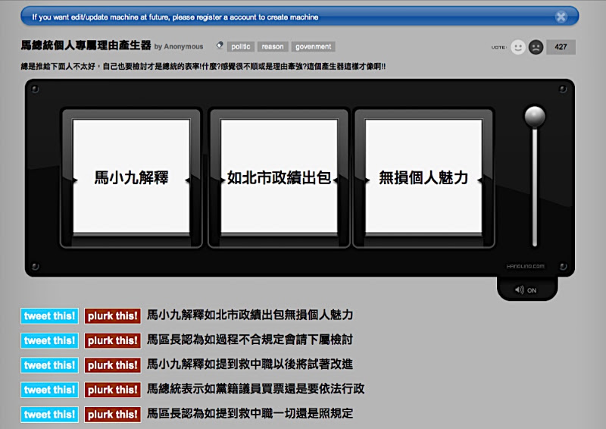Pull the slot machine lever knob
Screen dimensions: 606x429
535,116
